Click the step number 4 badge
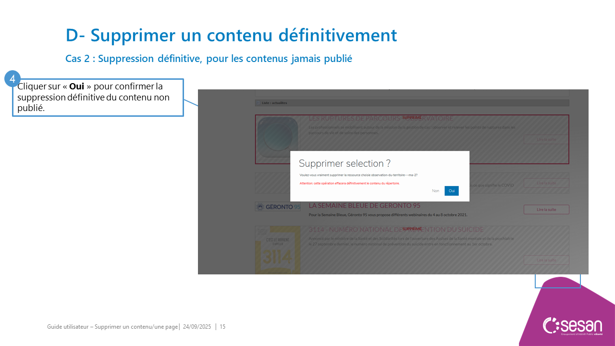This screenshot has width=615, height=346. pyautogui.click(x=13, y=79)
